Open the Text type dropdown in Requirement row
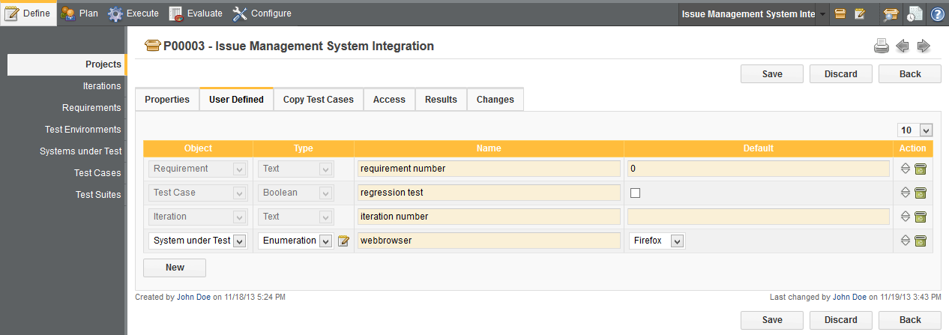The height and width of the screenshot is (335, 949). (x=295, y=169)
